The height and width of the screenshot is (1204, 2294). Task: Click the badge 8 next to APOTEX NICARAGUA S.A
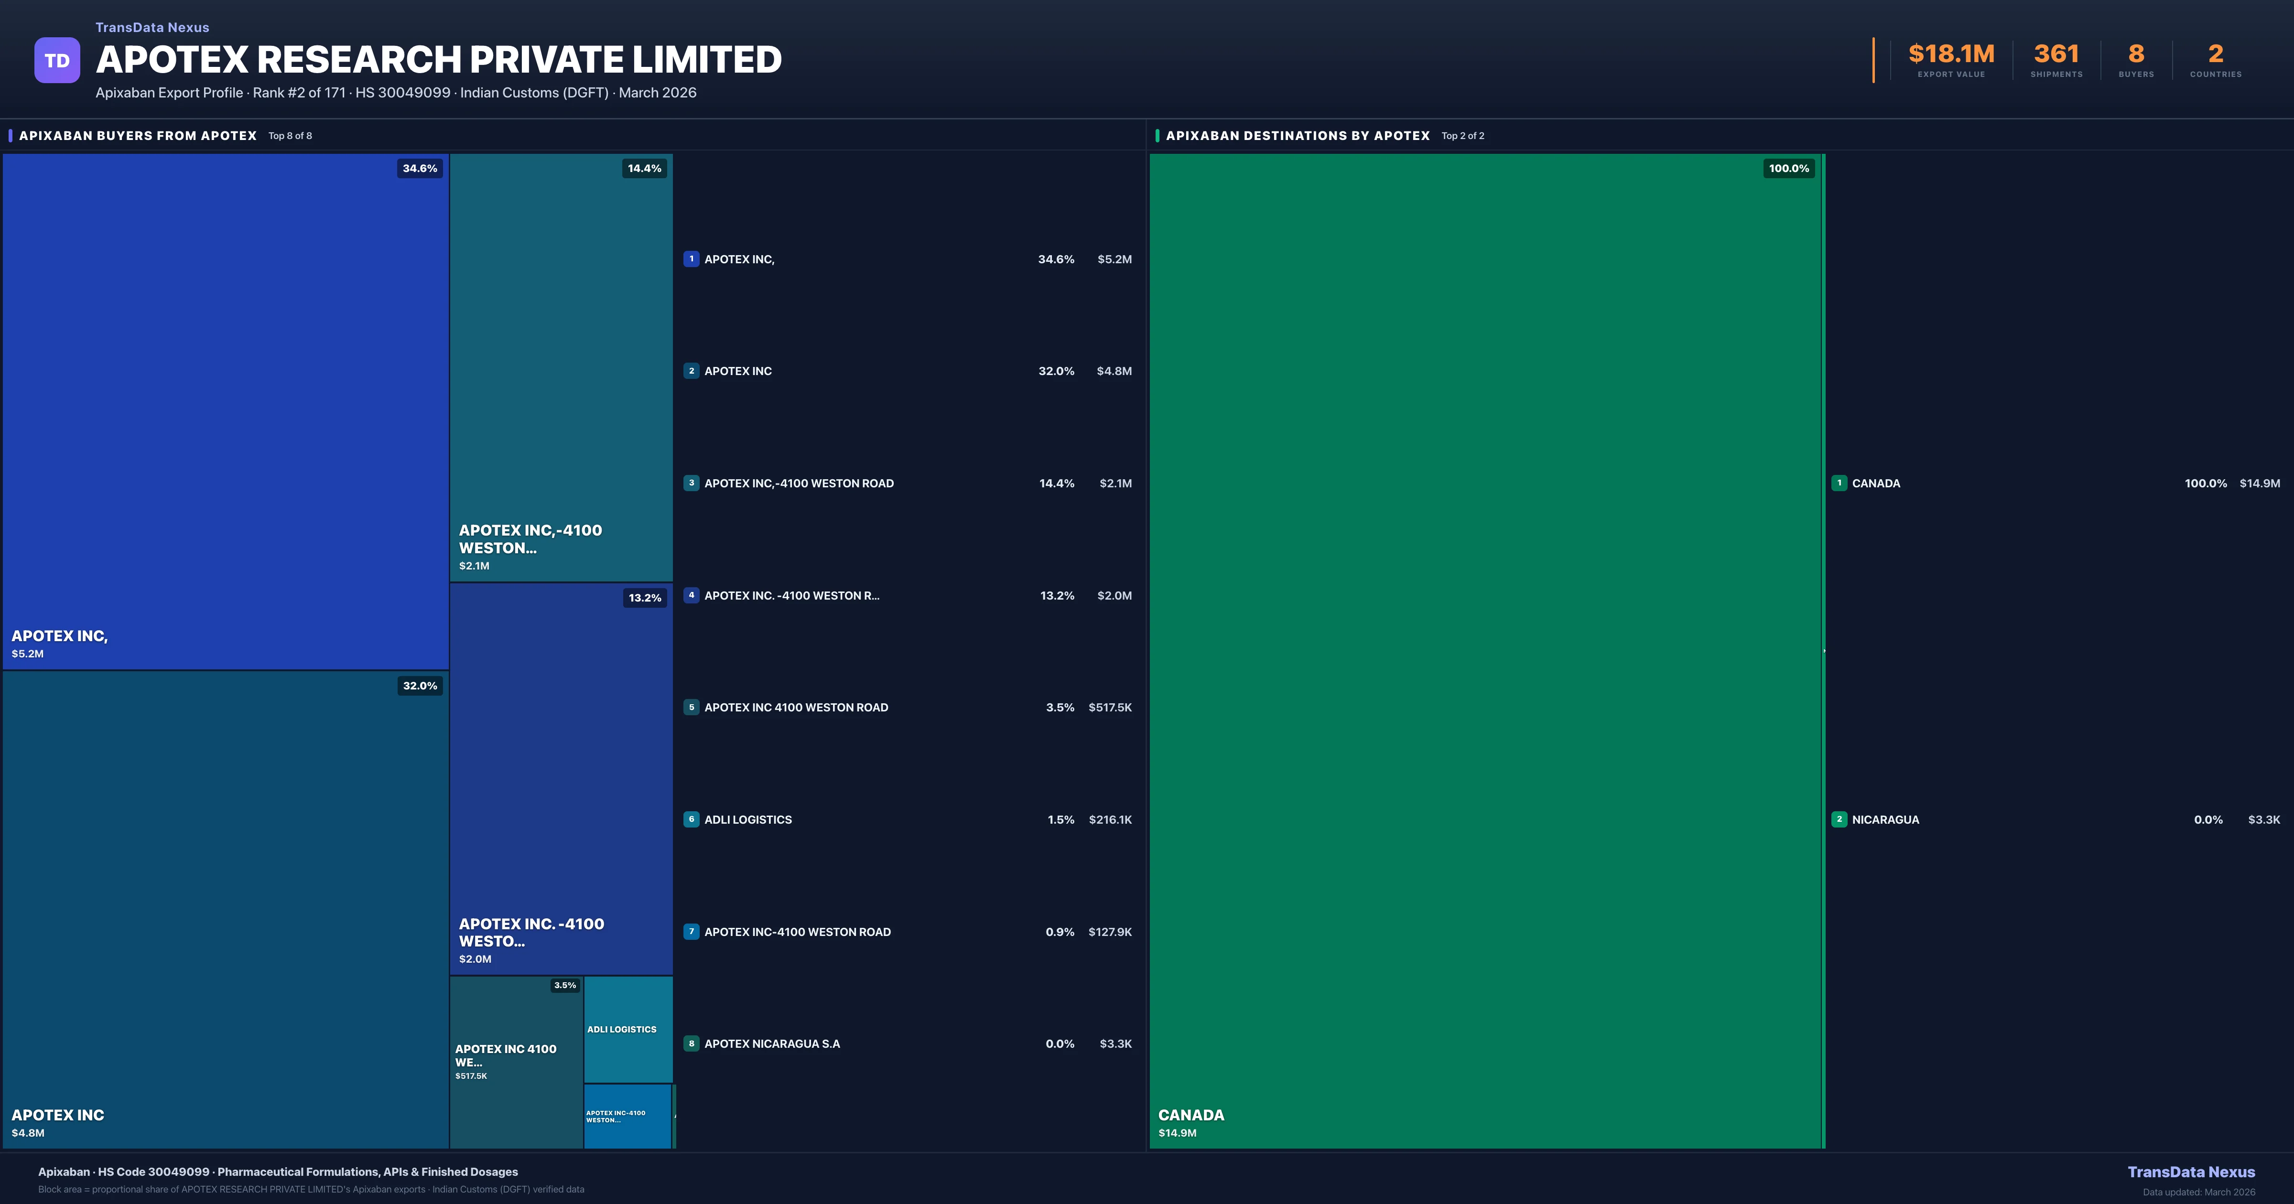coord(692,1043)
